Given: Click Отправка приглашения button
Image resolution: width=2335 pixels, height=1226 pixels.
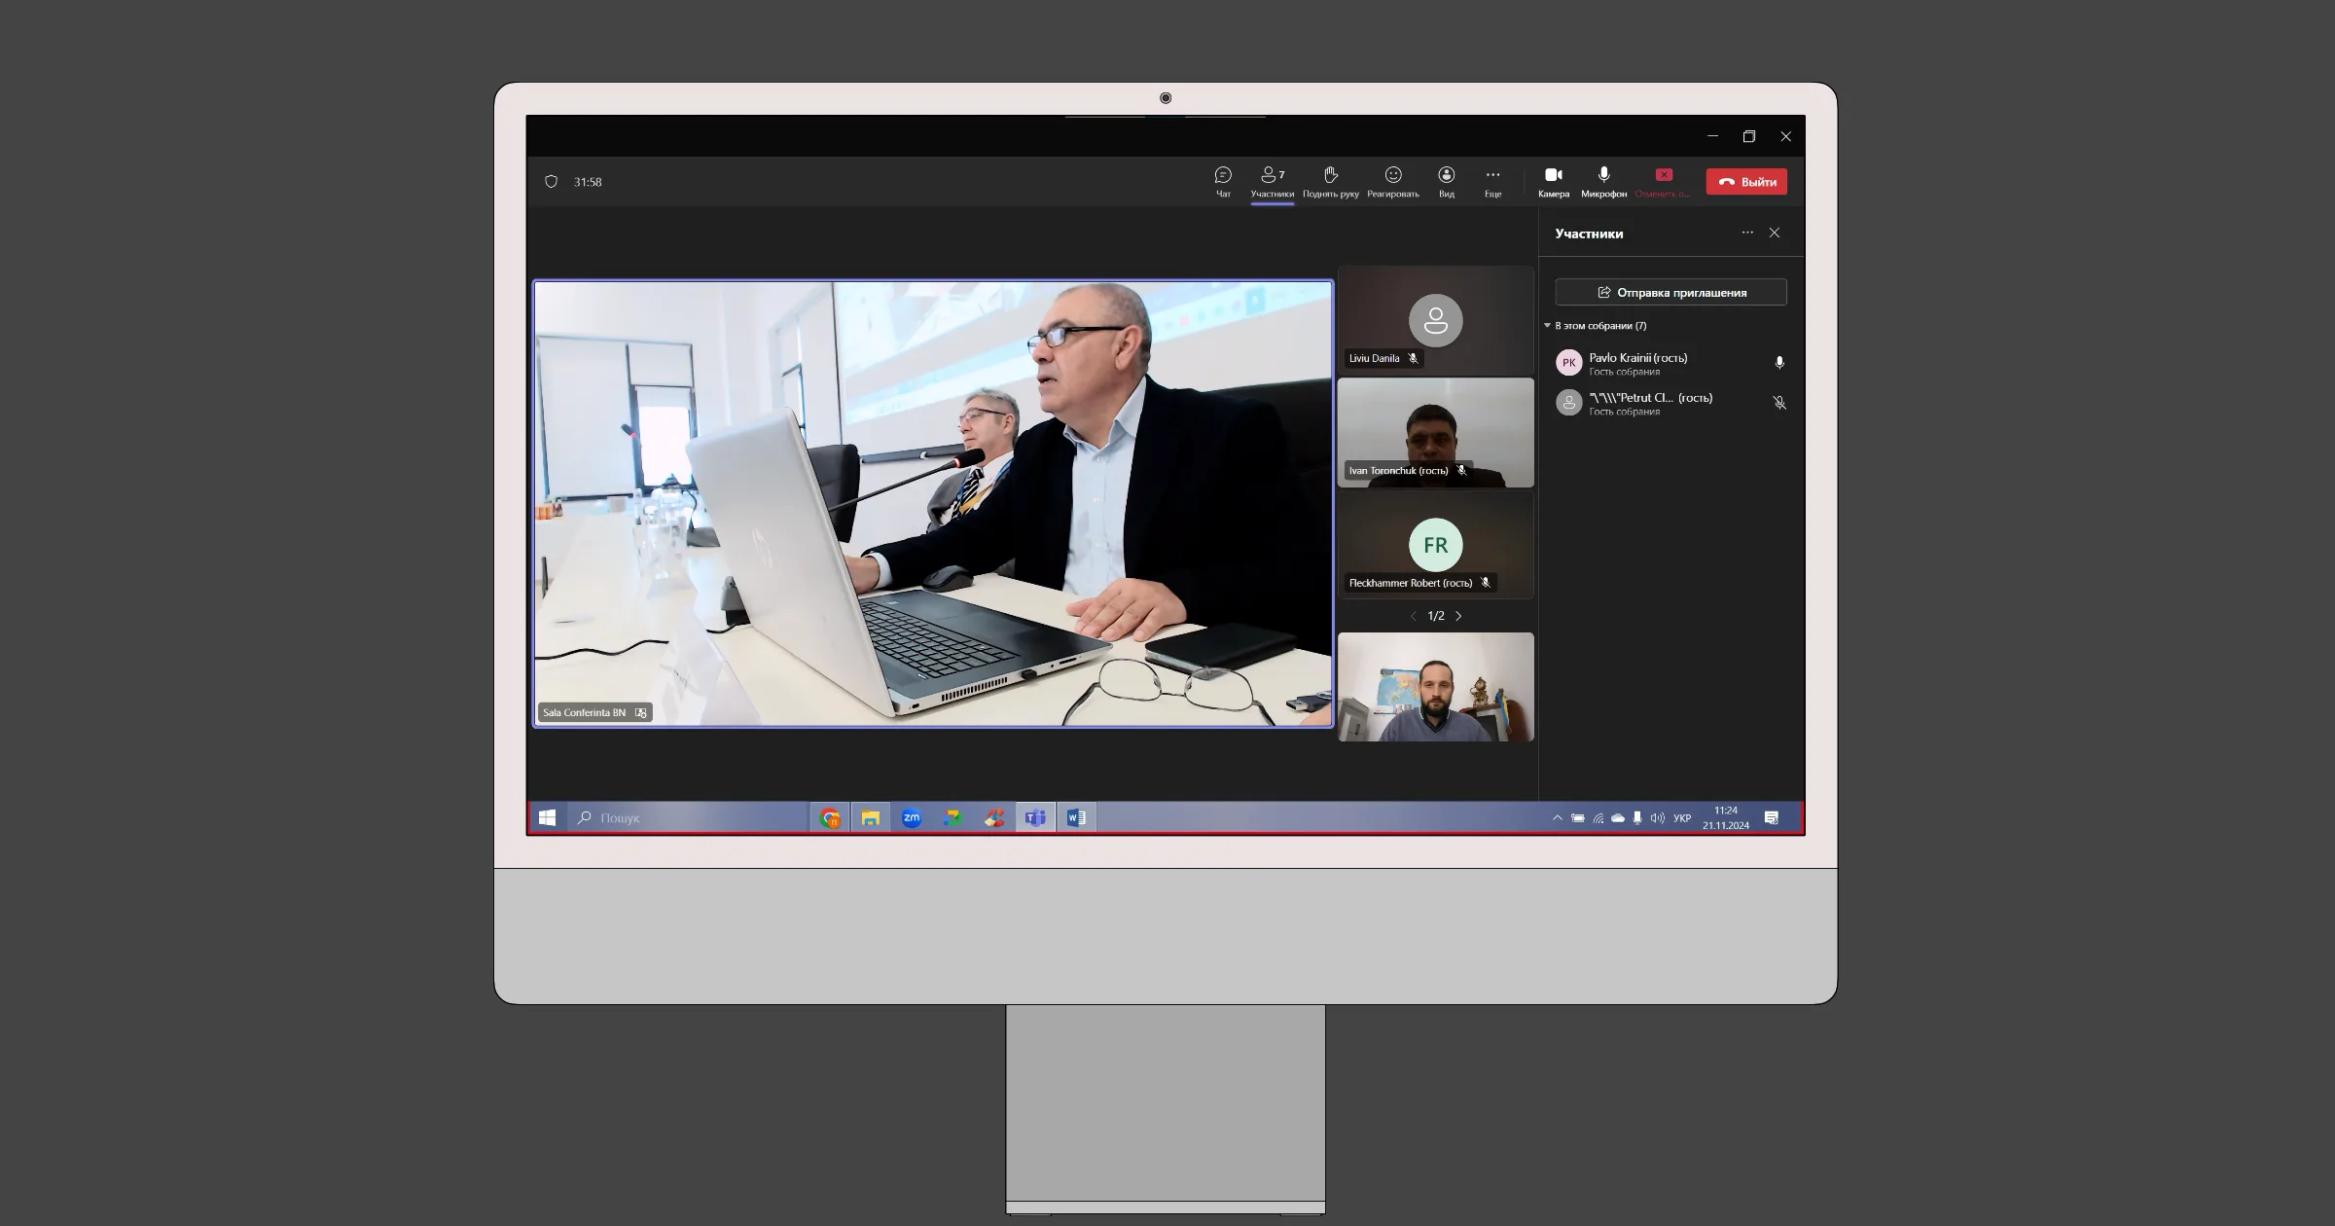Looking at the screenshot, I should pos(1670,292).
